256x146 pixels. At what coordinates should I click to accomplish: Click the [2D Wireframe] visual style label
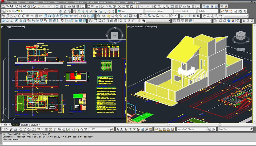pyautogui.click(x=18, y=27)
